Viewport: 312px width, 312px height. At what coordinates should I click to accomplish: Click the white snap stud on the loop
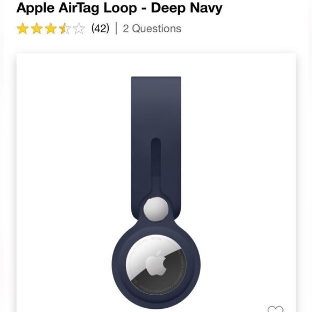coord(156,209)
